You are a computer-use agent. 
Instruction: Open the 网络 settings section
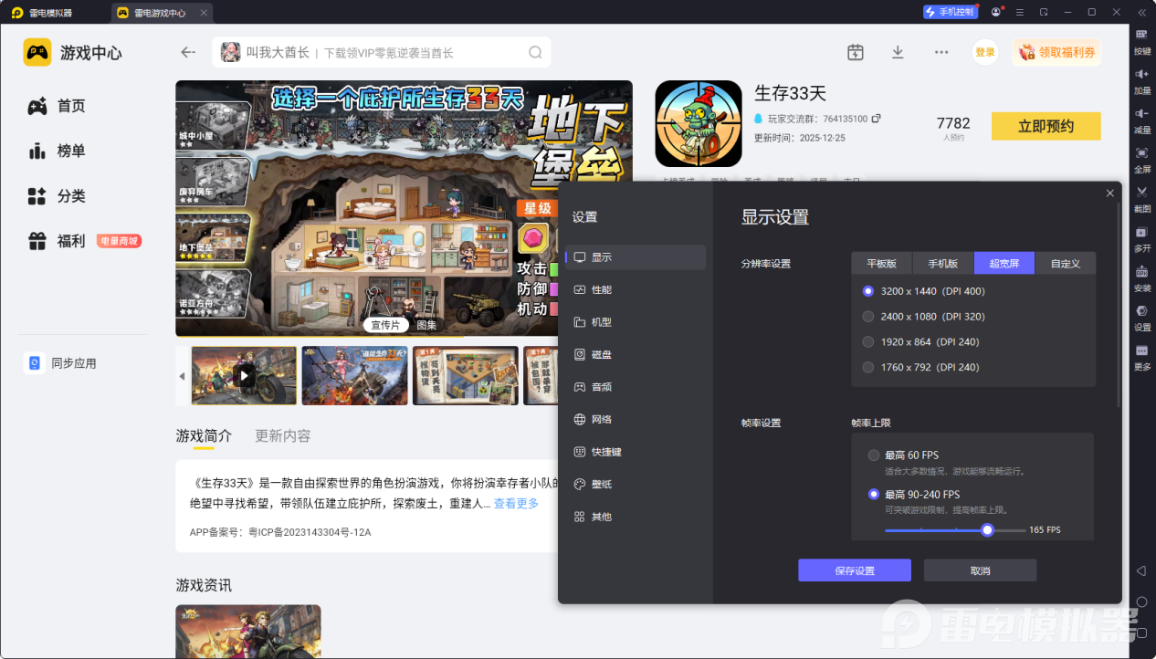(636, 419)
